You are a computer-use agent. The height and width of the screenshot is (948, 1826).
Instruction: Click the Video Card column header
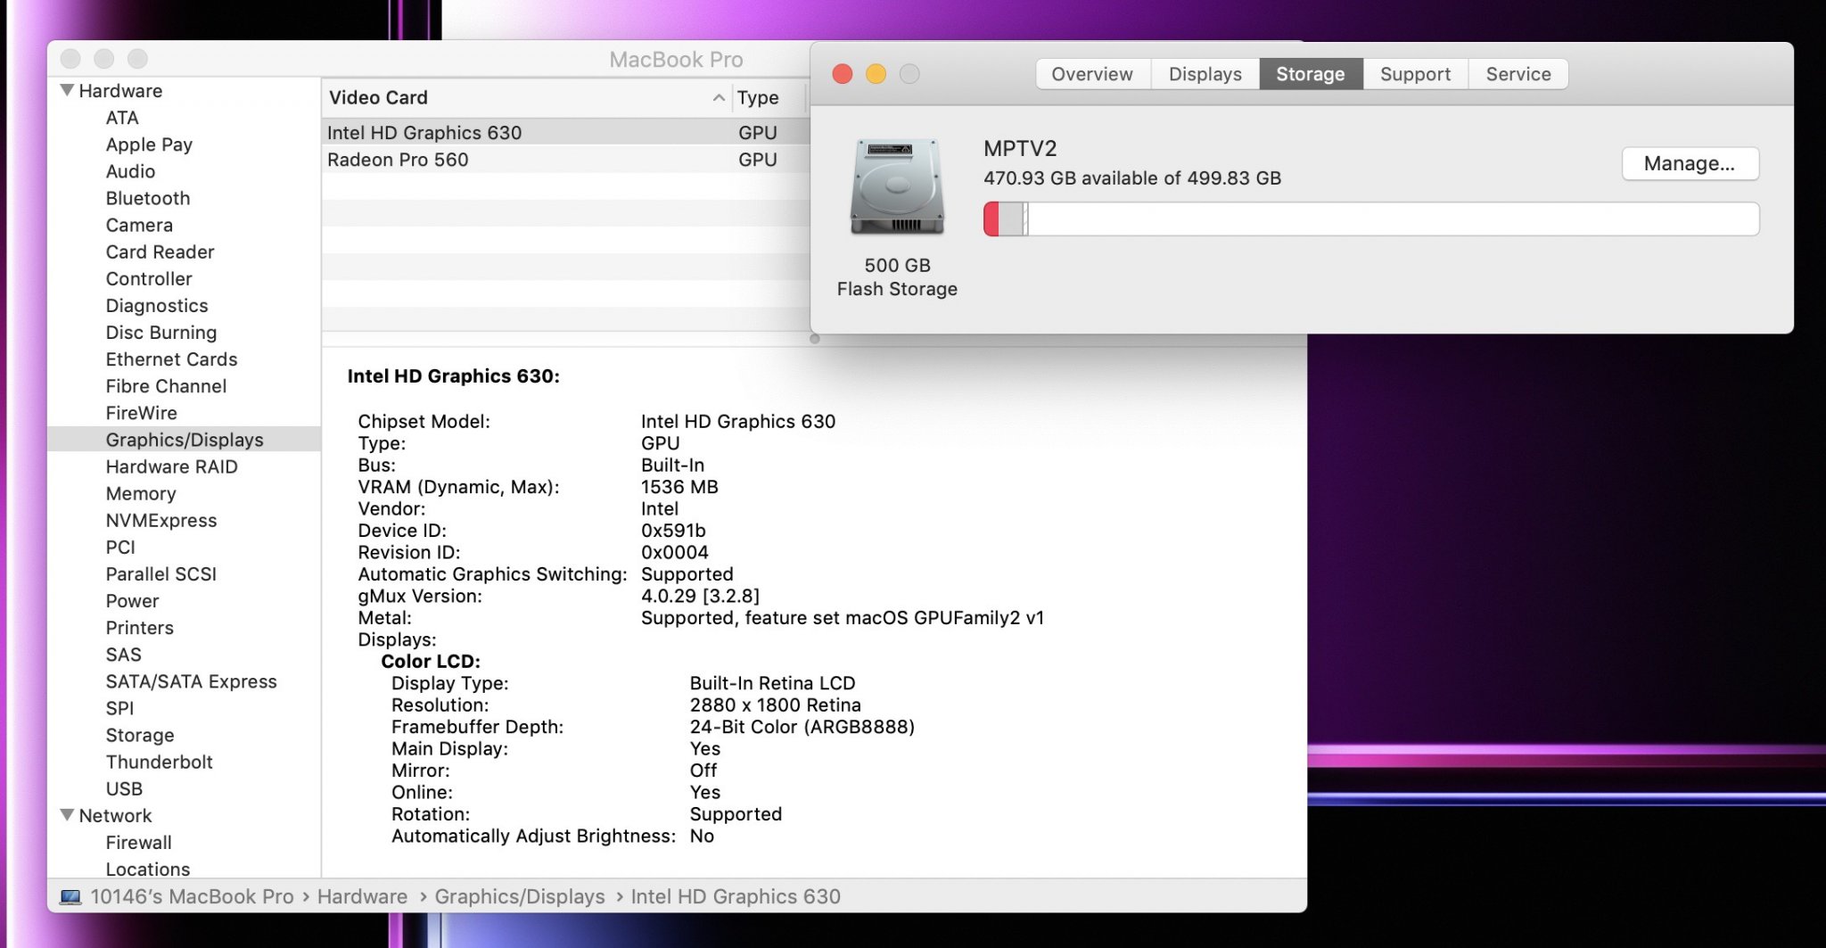(527, 97)
